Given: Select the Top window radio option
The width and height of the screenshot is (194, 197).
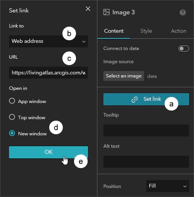Looking at the screenshot, I should click(x=12, y=117).
